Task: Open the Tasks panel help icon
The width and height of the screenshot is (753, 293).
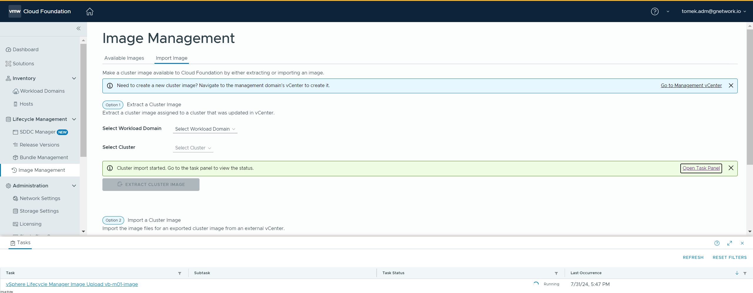Action: [717, 243]
